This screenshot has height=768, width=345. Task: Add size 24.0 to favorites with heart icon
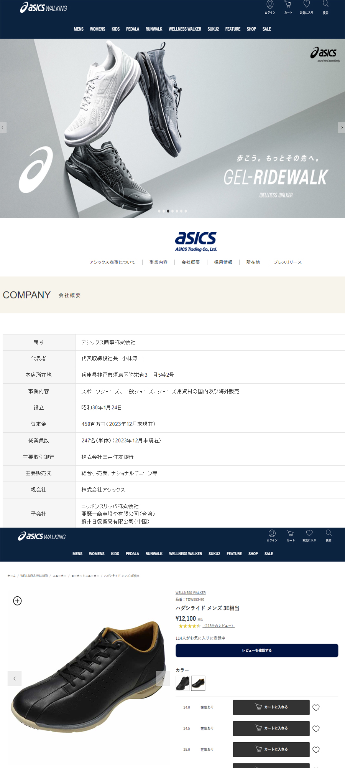tap(316, 707)
